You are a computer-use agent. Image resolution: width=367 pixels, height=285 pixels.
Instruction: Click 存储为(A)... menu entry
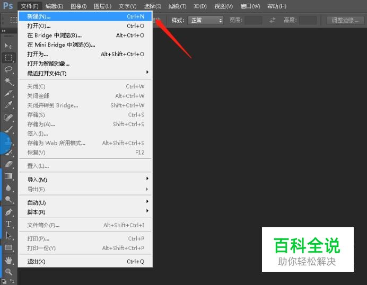point(85,124)
